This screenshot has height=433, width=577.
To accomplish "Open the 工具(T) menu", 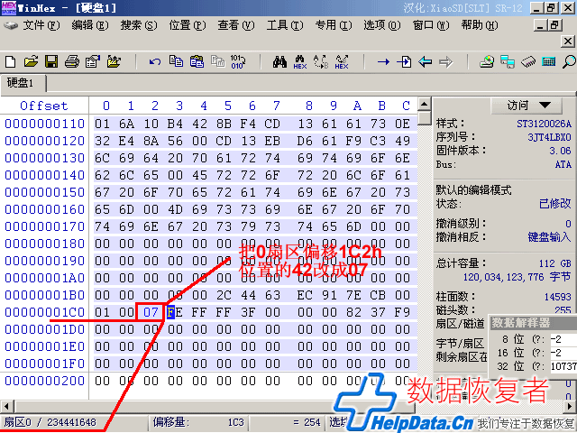I will (x=285, y=25).
